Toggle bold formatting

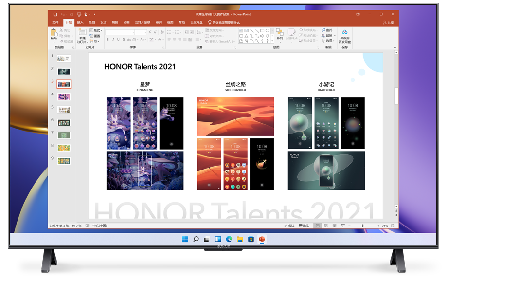(108, 39)
